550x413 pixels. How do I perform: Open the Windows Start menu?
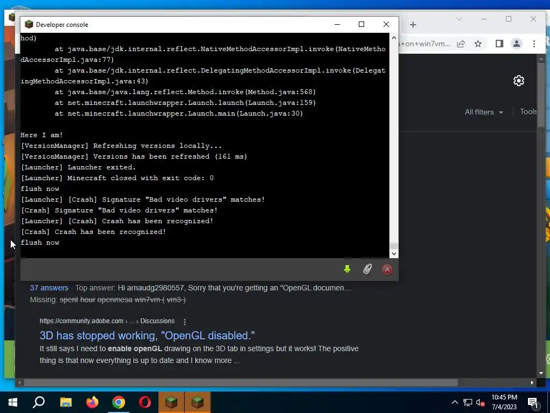coord(13,402)
